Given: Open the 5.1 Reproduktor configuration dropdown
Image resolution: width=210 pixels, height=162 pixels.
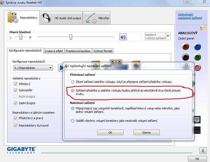Looking at the screenshot, I should click(x=33, y=68).
